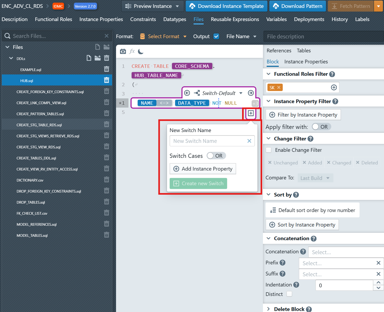Click Add Instance Property button
The image size is (384, 312).
click(203, 169)
